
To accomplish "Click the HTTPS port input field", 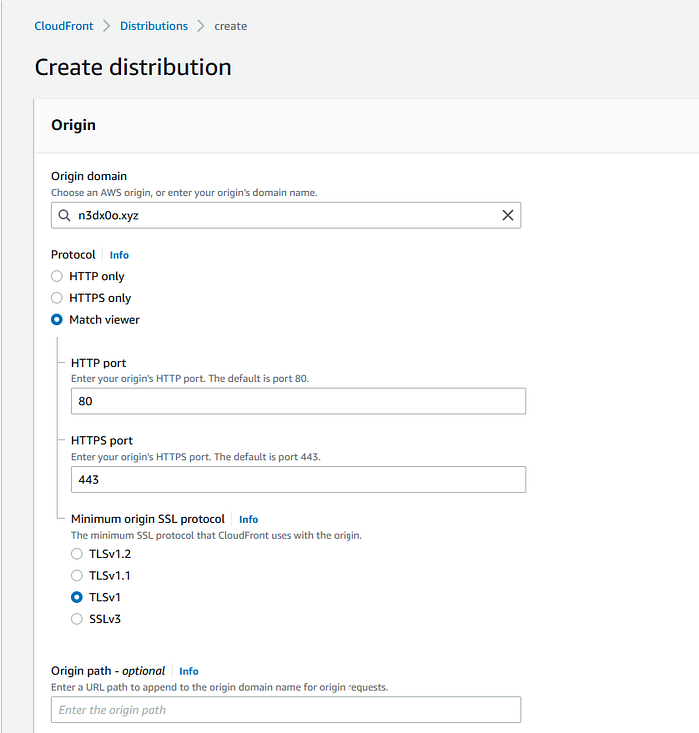I will coord(298,479).
